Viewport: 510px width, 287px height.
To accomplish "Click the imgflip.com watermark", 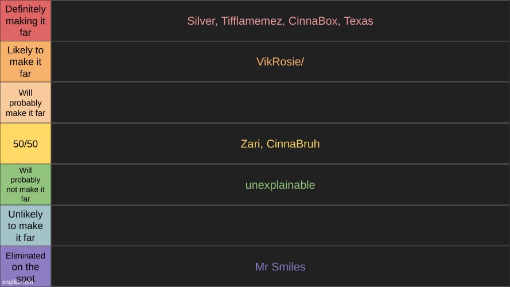I will (x=18, y=282).
